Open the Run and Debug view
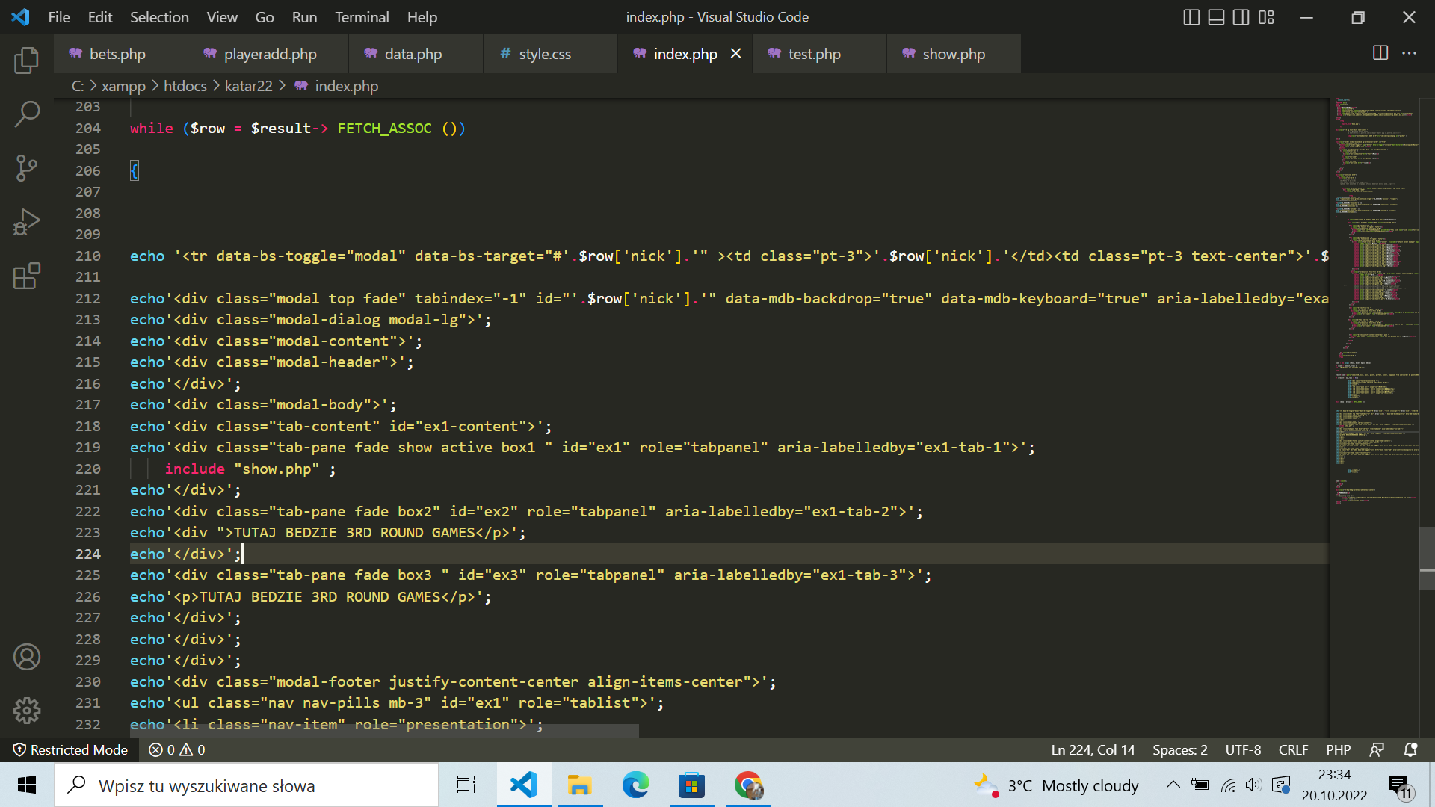This screenshot has width=1435, height=807. [x=27, y=222]
